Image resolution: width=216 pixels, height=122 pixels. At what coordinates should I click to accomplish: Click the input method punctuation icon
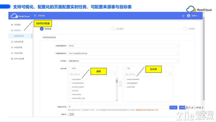(195, 107)
